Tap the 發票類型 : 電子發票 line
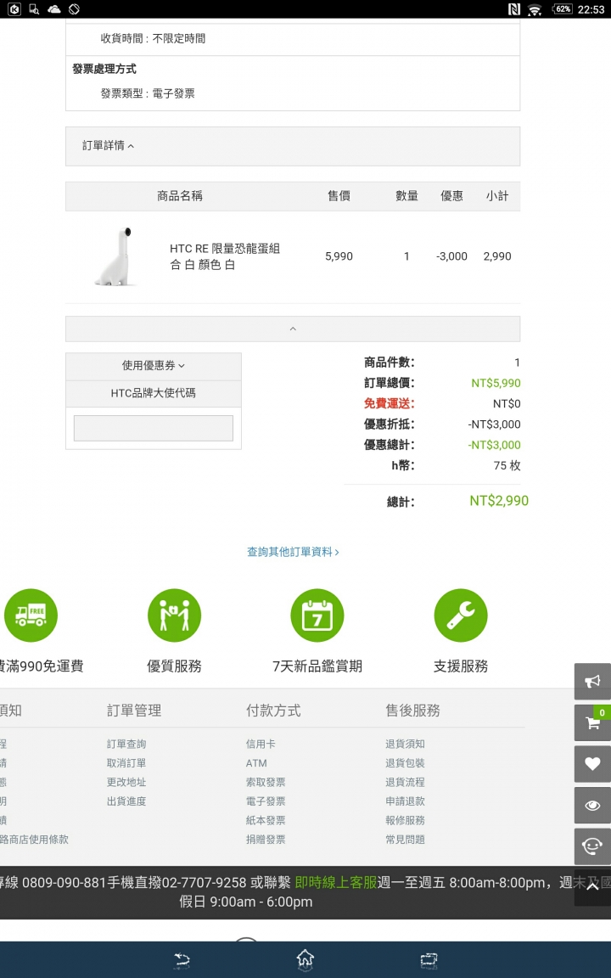This screenshot has height=978, width=611. click(x=148, y=93)
